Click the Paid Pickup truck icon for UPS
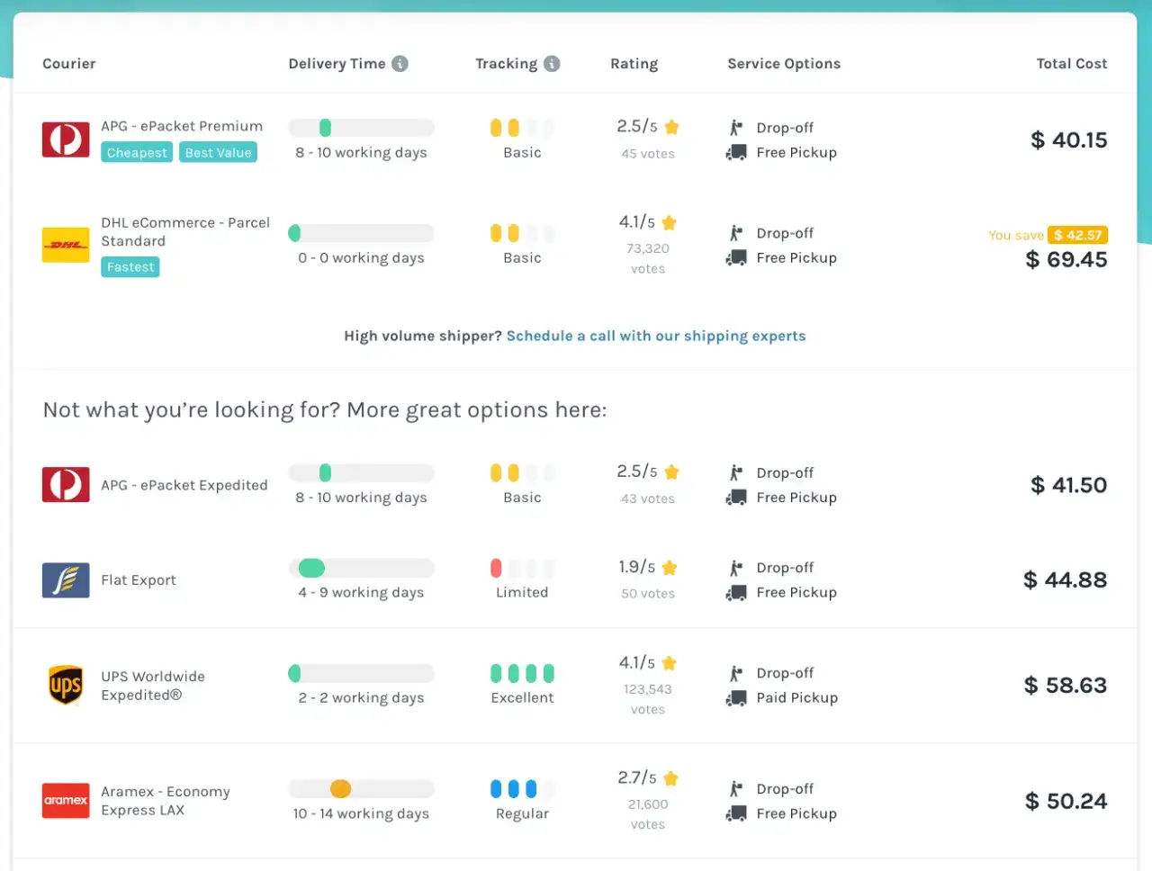 point(736,698)
